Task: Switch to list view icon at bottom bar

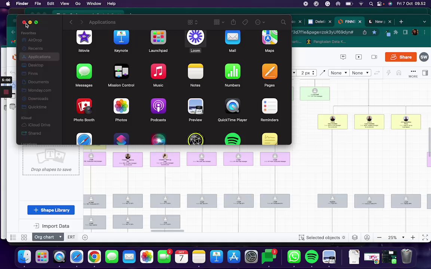Action: pos(13,238)
